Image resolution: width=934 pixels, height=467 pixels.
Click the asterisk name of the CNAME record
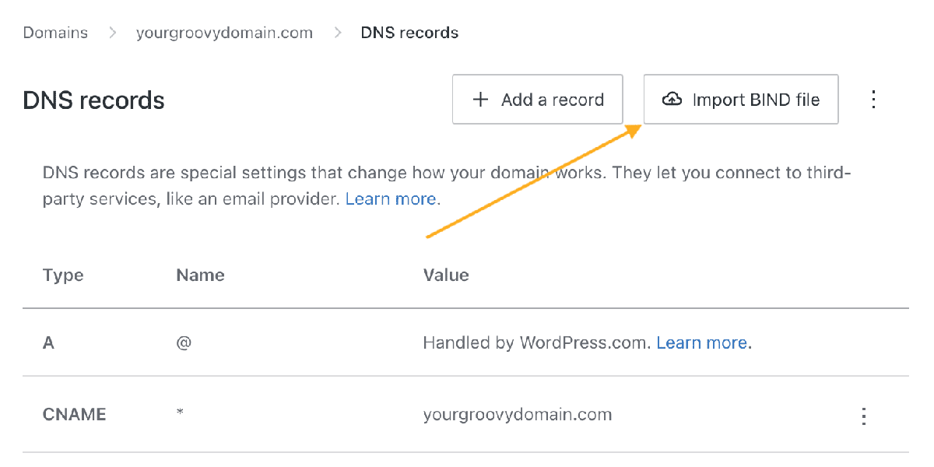[x=180, y=413]
